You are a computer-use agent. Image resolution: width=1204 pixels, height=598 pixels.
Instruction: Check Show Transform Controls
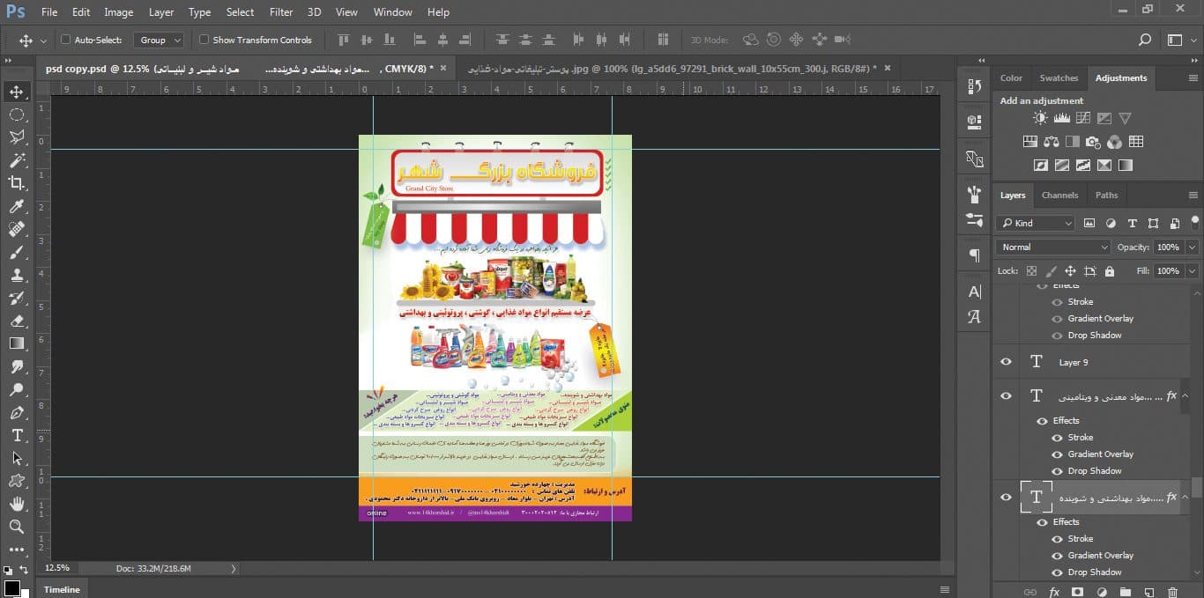point(204,40)
